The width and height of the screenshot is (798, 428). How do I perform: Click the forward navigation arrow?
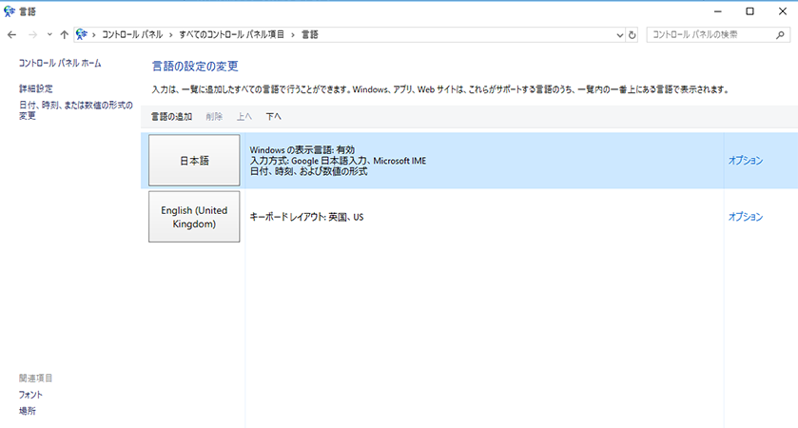pyautogui.click(x=32, y=34)
